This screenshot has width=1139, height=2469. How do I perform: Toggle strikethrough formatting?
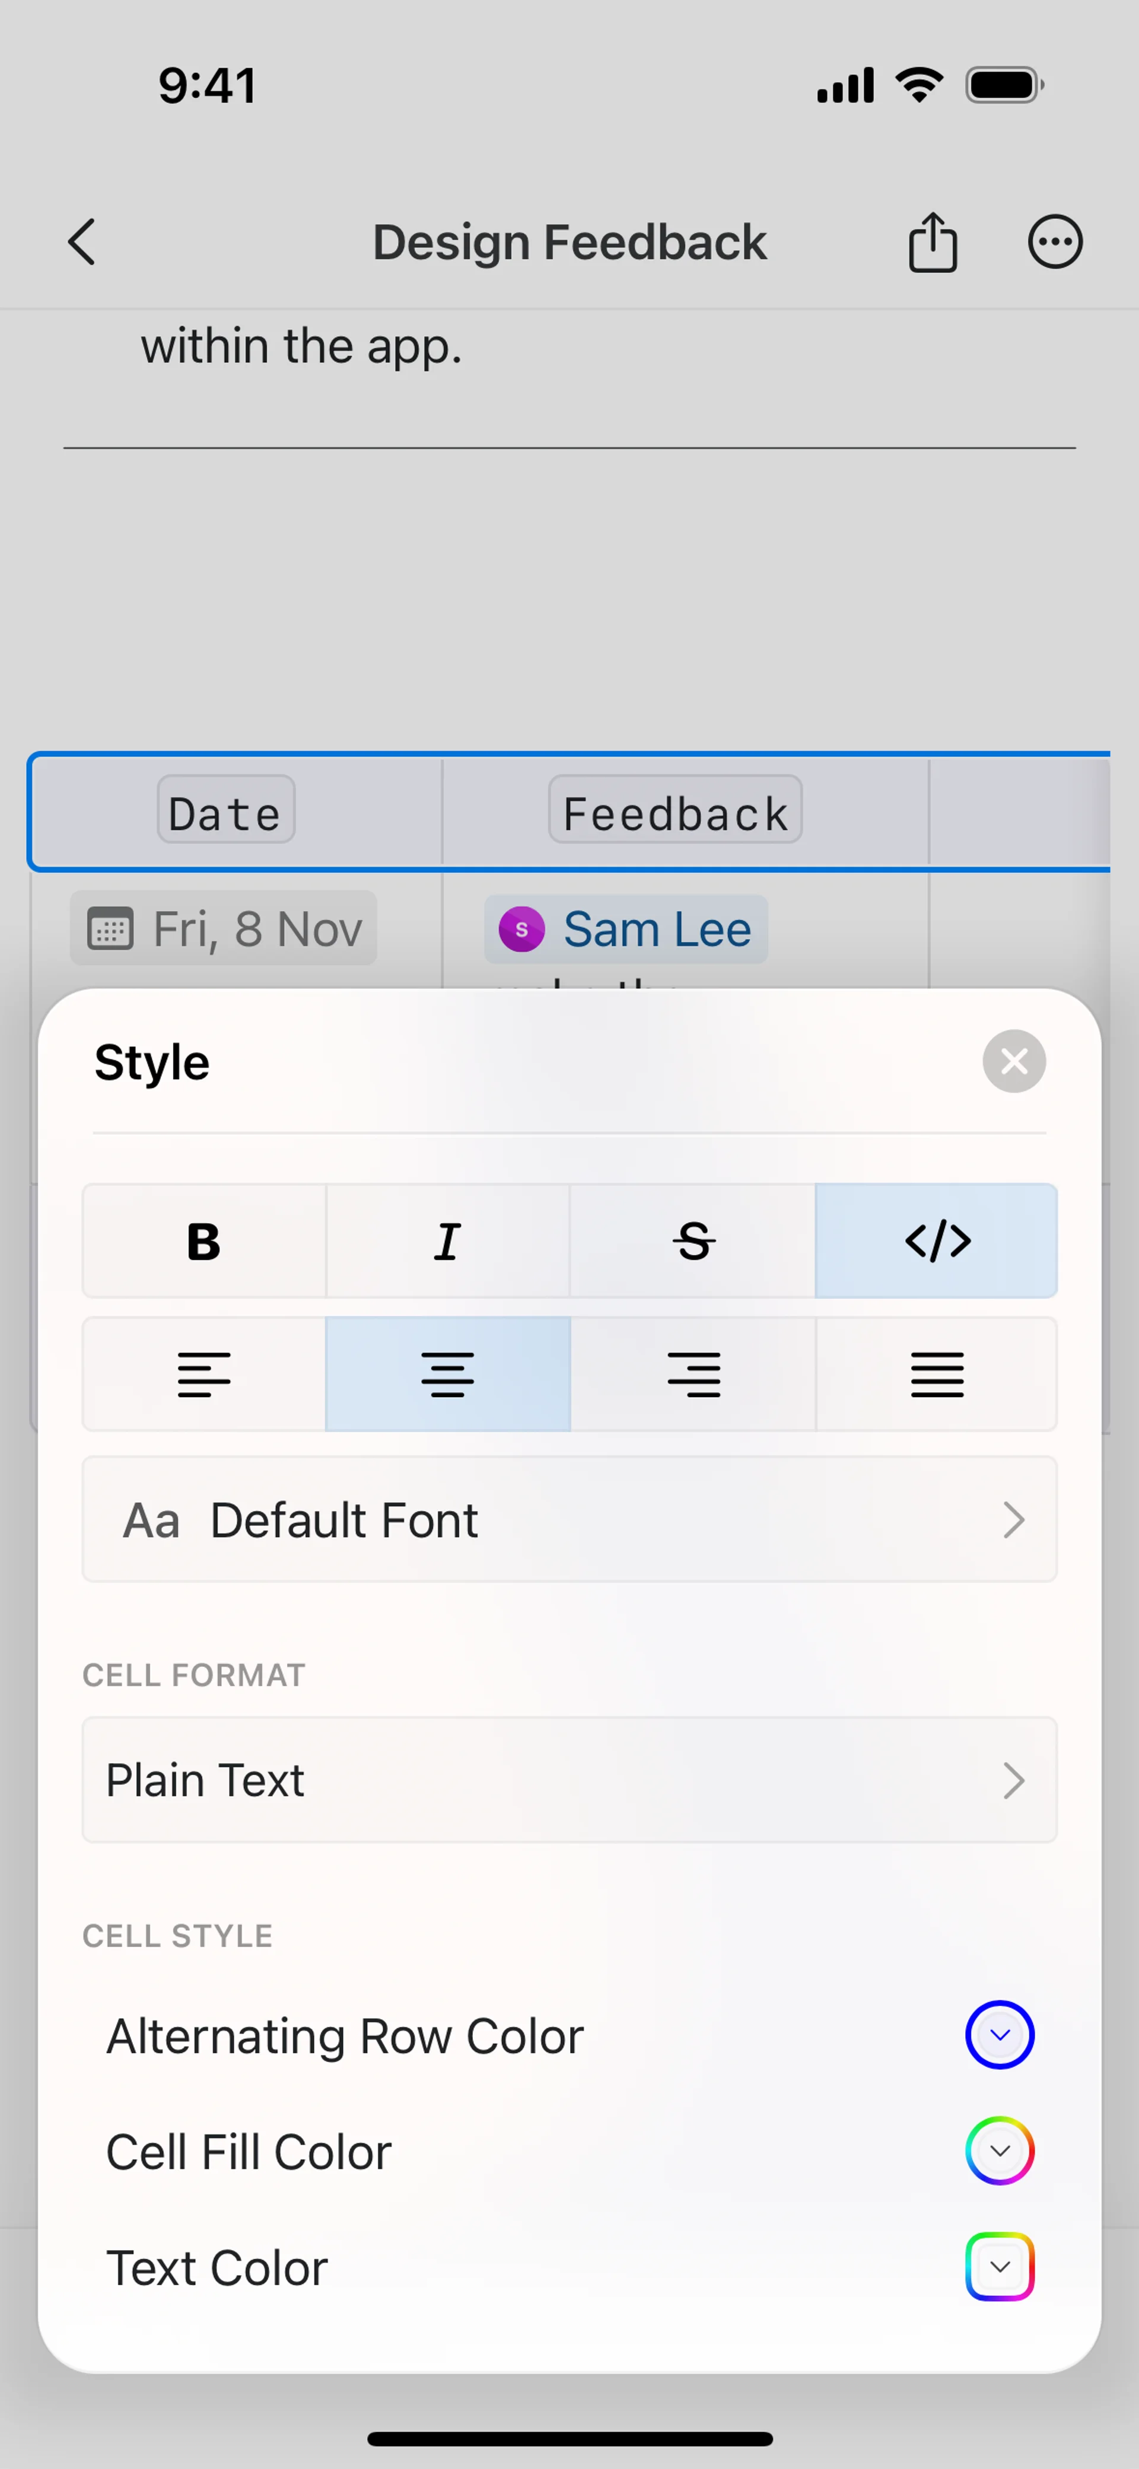(692, 1241)
